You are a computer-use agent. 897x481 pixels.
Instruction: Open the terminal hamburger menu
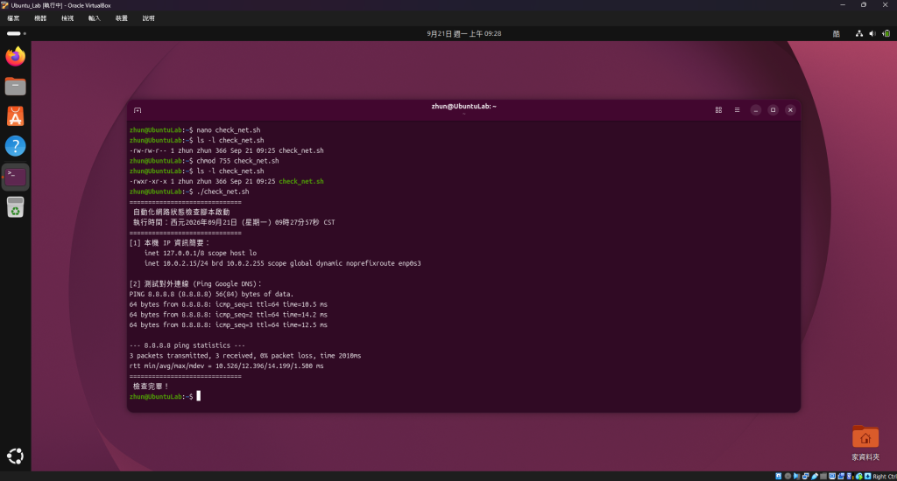tap(737, 110)
